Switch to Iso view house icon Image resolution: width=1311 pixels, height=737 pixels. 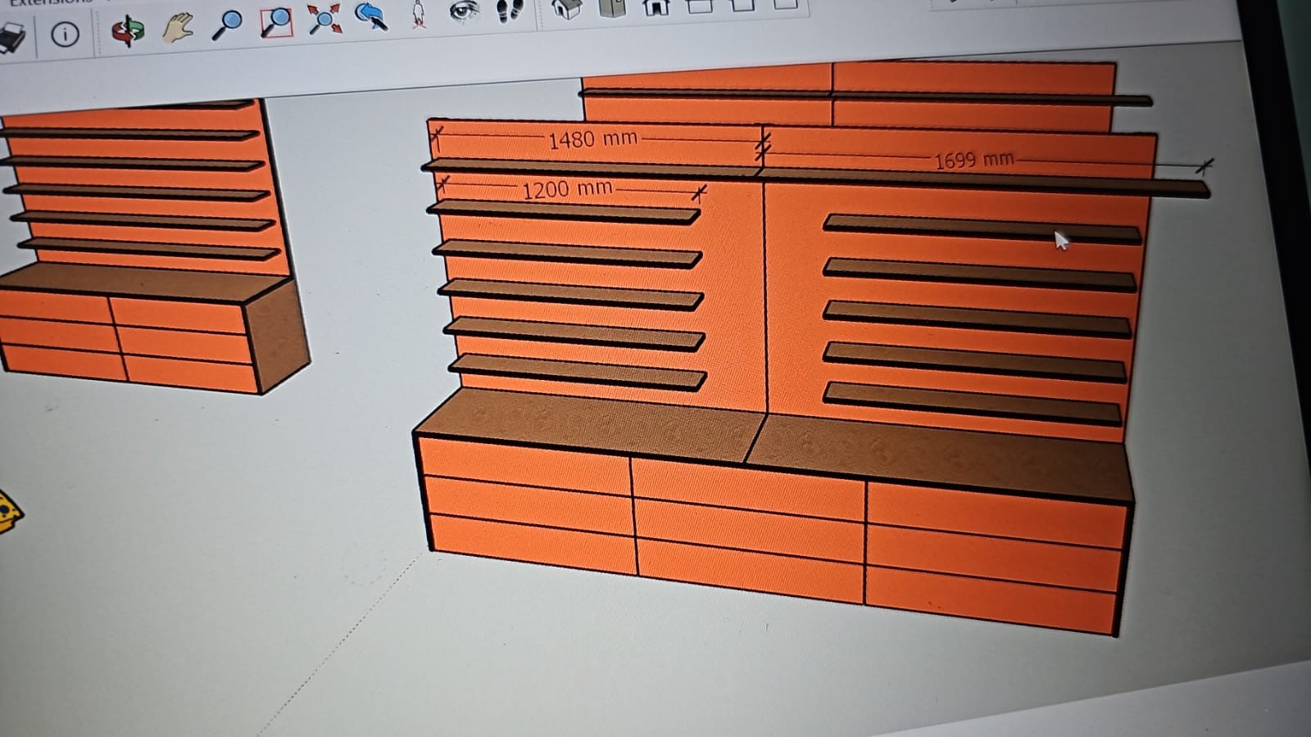(567, 8)
